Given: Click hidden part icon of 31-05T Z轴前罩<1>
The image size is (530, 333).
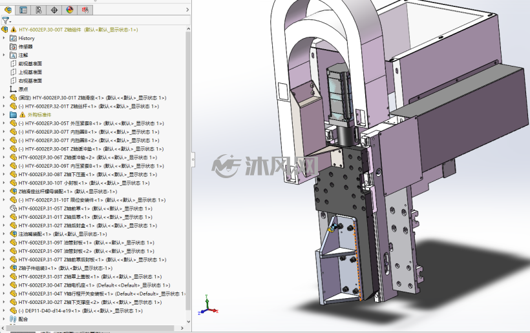Looking at the screenshot, I should (x=13, y=208).
